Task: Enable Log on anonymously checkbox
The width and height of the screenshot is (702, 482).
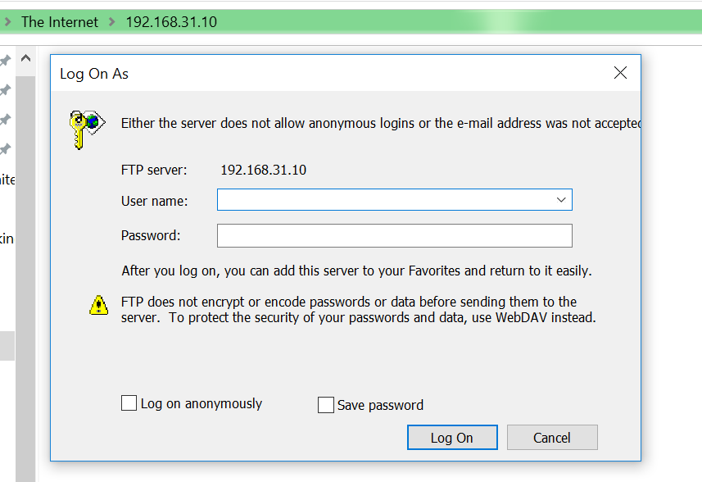Action: click(x=129, y=402)
